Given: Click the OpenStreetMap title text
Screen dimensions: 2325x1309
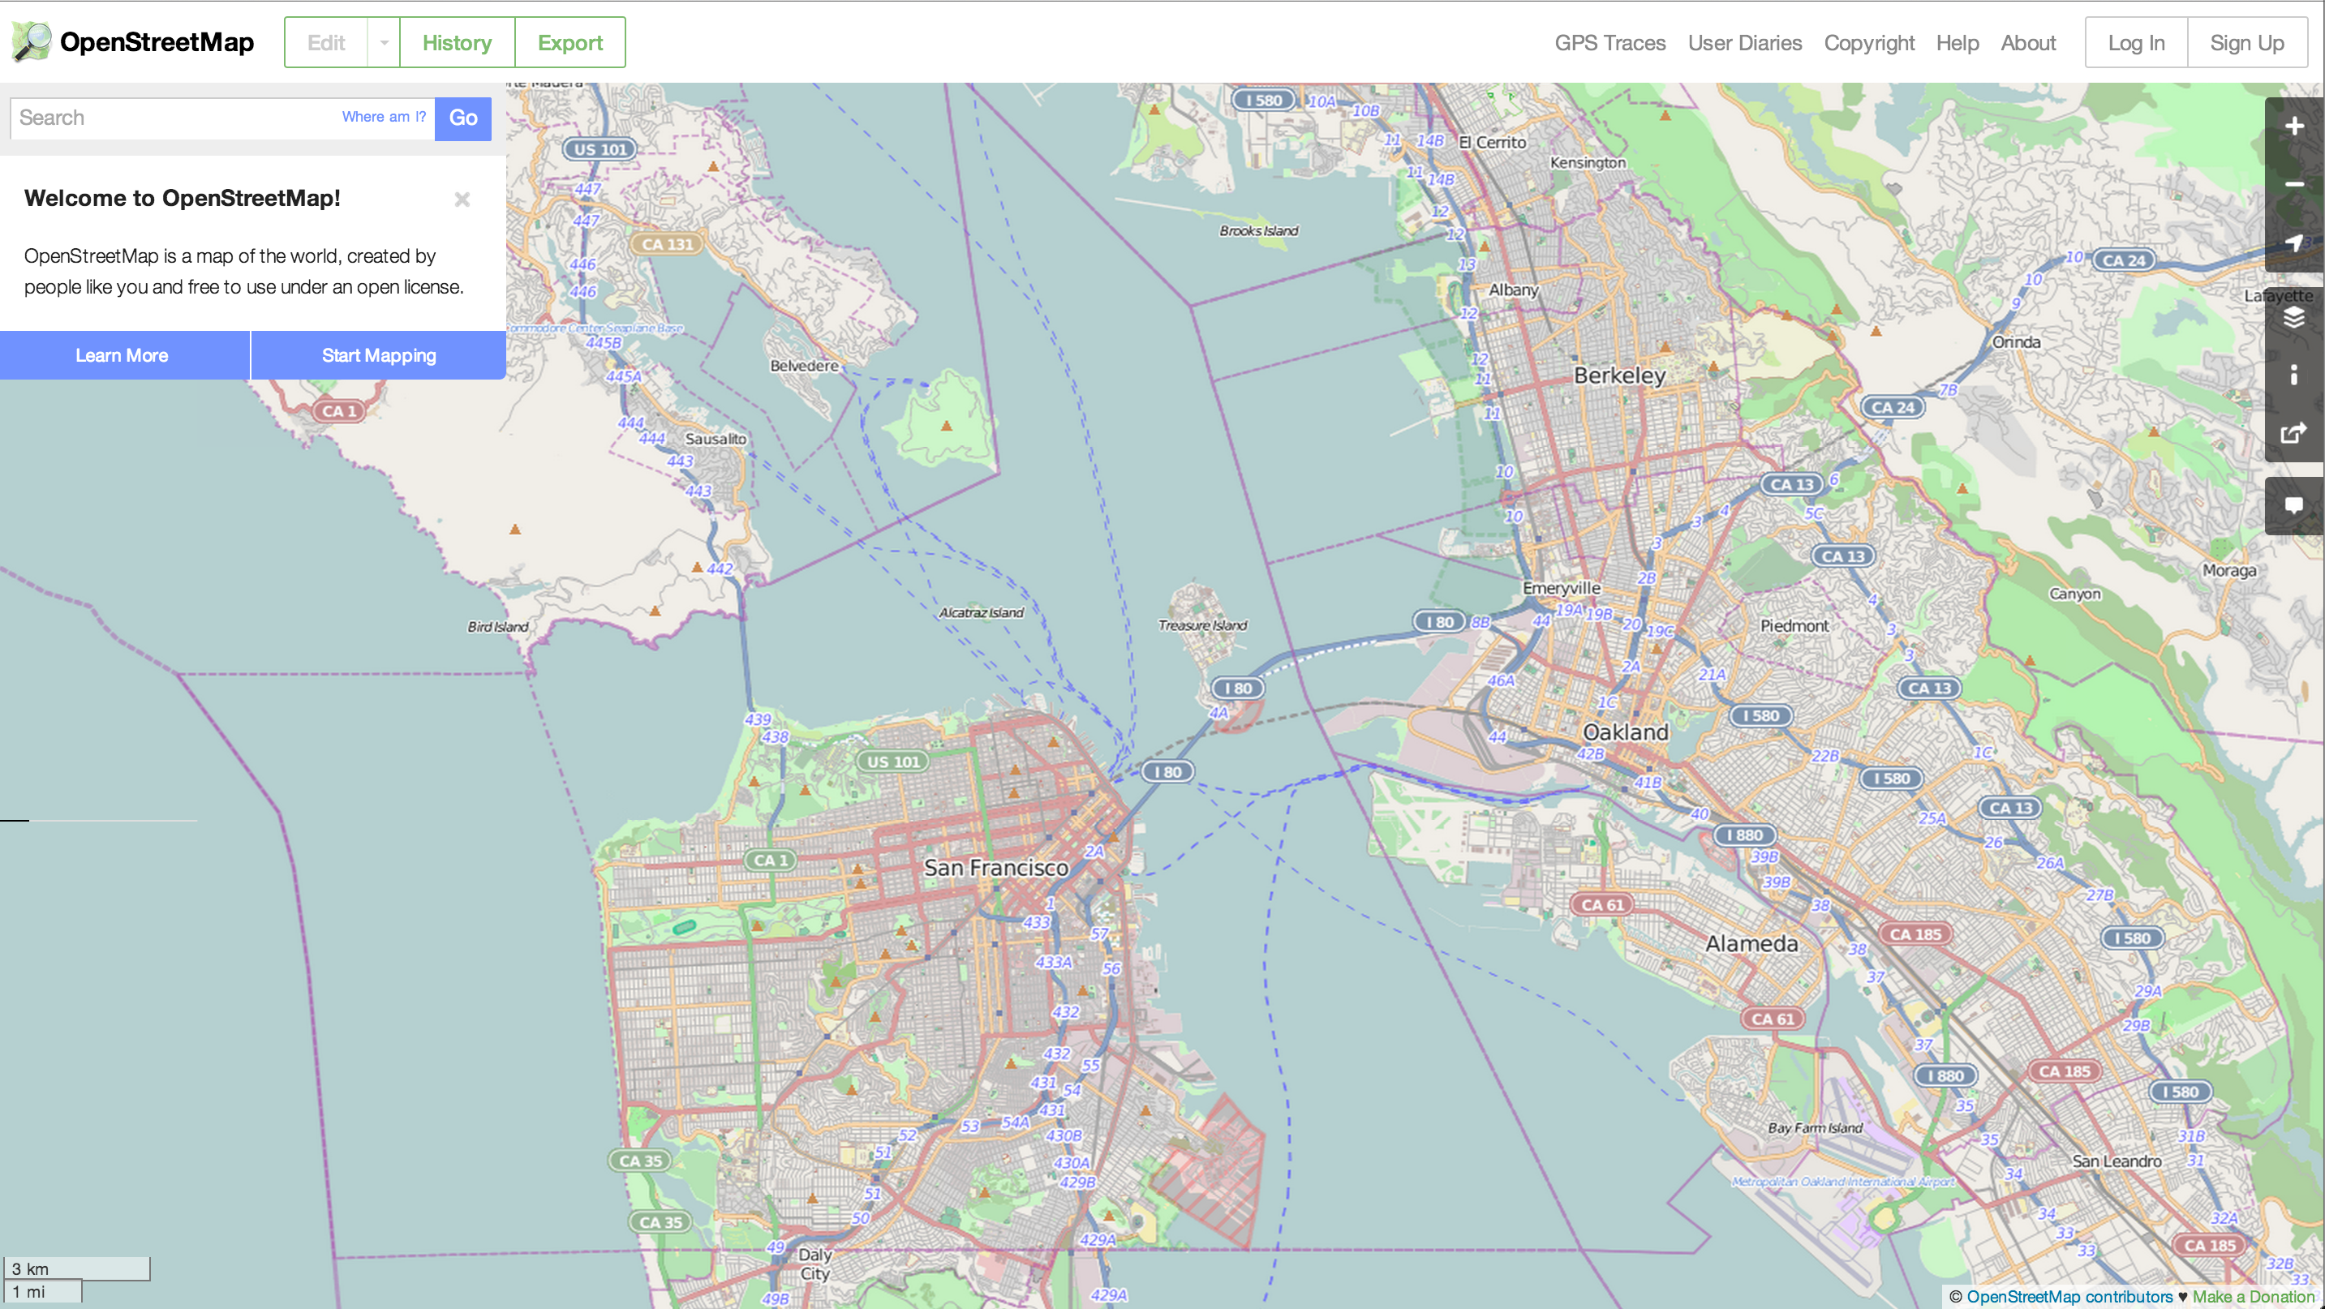Looking at the screenshot, I should [x=157, y=41].
